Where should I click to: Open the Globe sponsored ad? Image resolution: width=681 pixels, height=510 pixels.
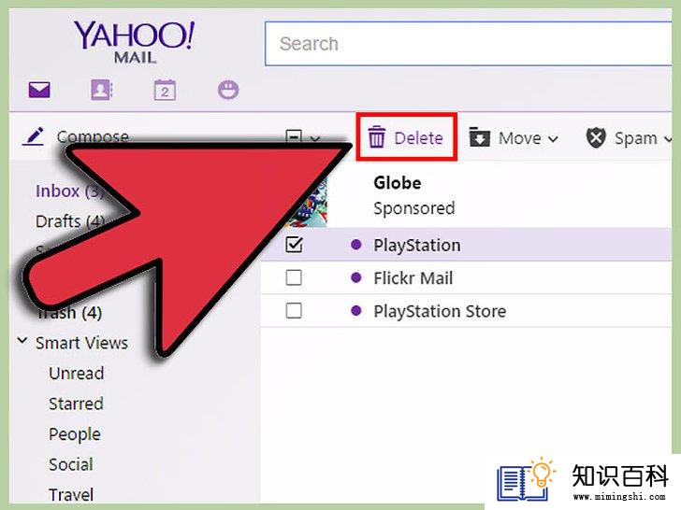(466, 195)
